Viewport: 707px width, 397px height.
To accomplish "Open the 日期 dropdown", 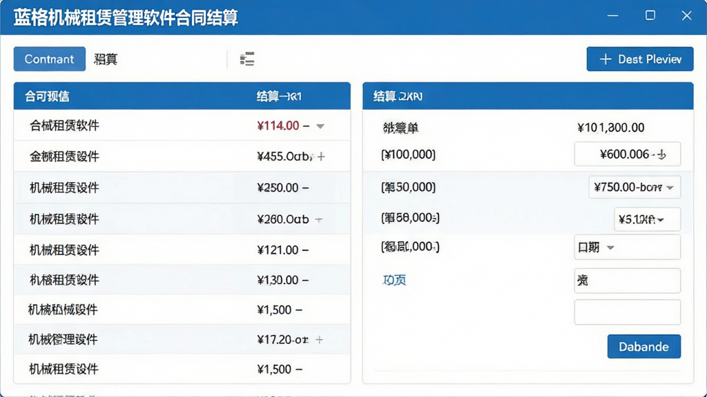I will 627,247.
